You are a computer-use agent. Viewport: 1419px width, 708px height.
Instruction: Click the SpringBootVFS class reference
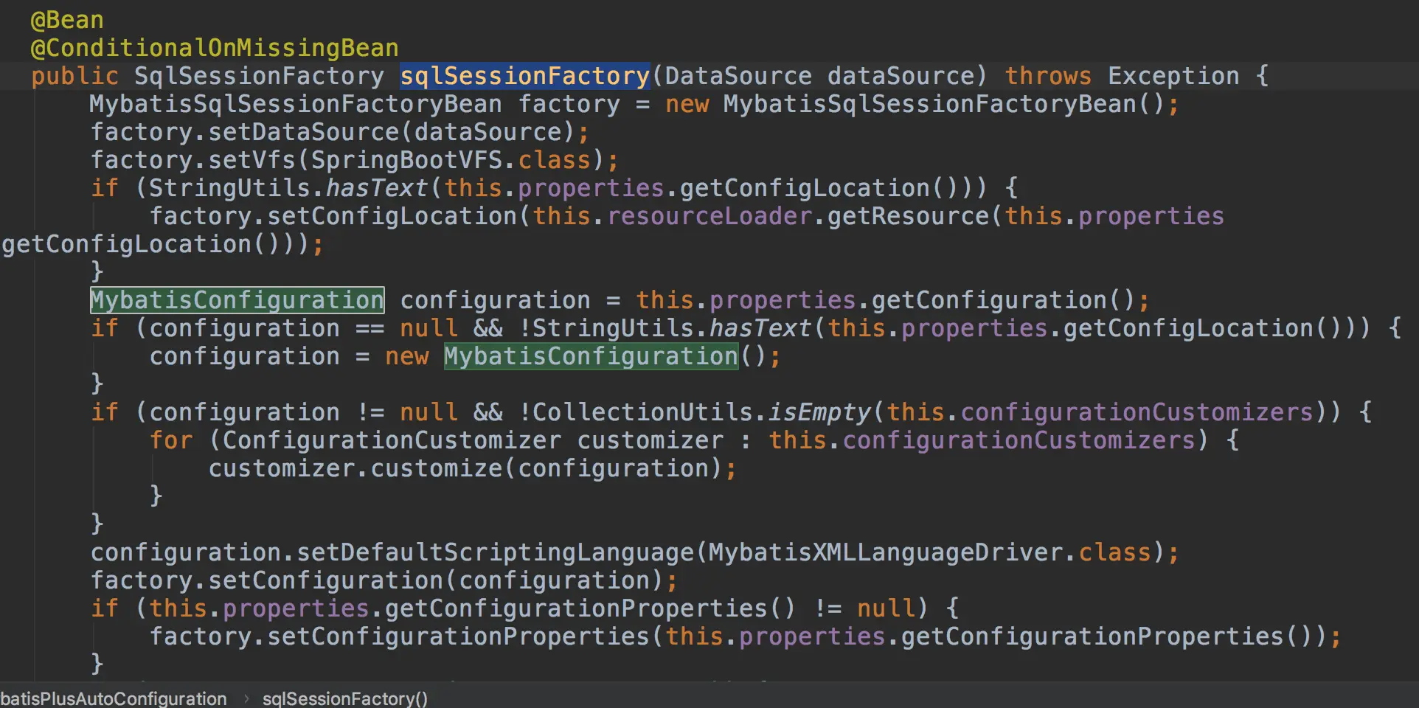tap(406, 160)
